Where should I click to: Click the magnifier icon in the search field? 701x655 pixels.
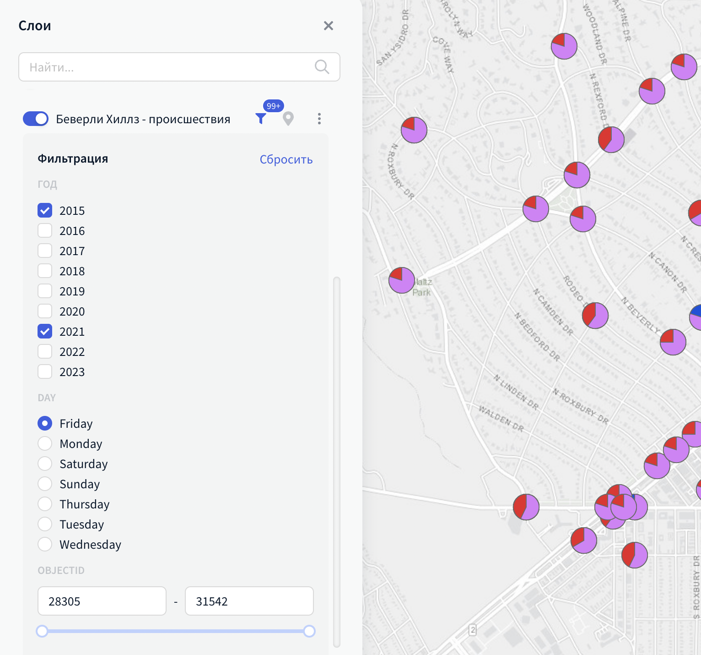click(322, 67)
